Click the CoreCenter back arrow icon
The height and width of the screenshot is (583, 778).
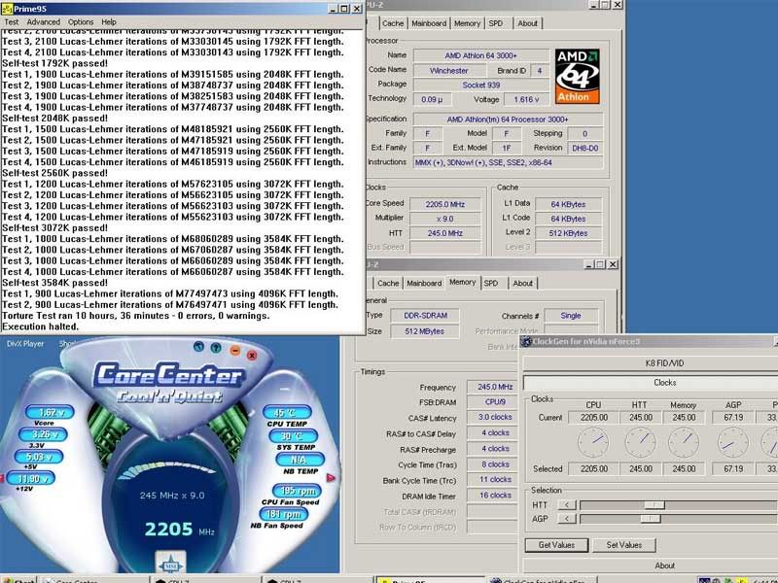pyautogui.click(x=198, y=347)
